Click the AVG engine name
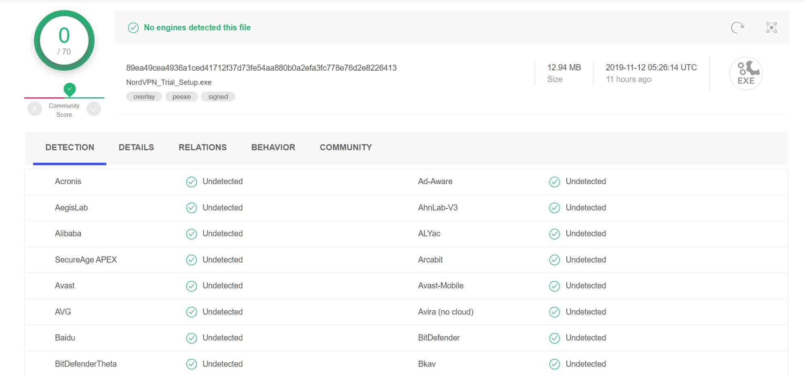The width and height of the screenshot is (804, 376). [63, 312]
